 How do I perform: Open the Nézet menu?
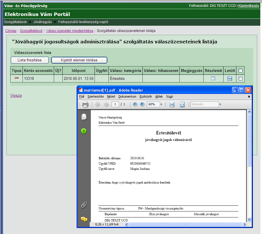[x=111, y=96]
